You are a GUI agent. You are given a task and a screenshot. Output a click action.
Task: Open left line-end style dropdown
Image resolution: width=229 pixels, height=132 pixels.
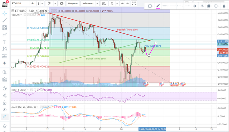[180, 6]
